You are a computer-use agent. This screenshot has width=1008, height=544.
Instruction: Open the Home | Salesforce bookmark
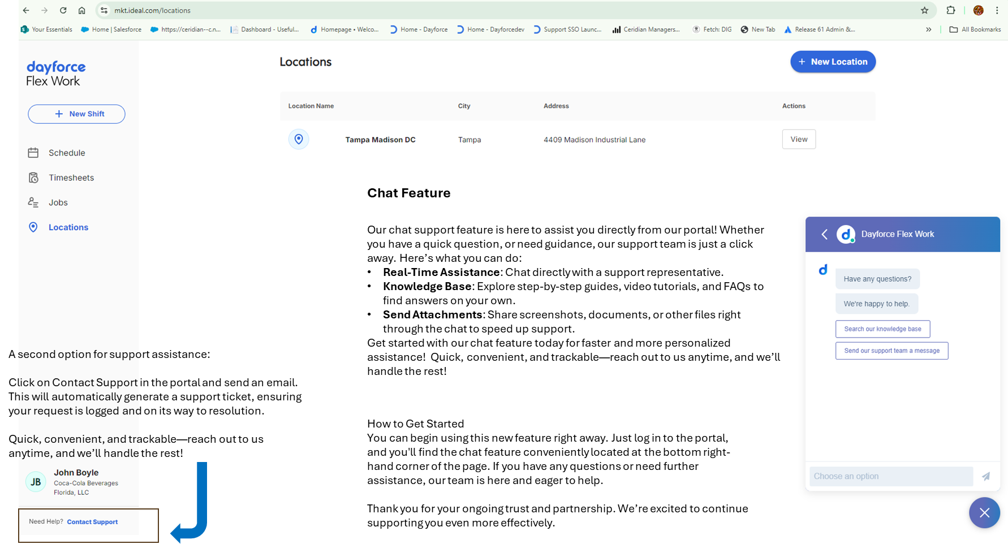point(111,29)
